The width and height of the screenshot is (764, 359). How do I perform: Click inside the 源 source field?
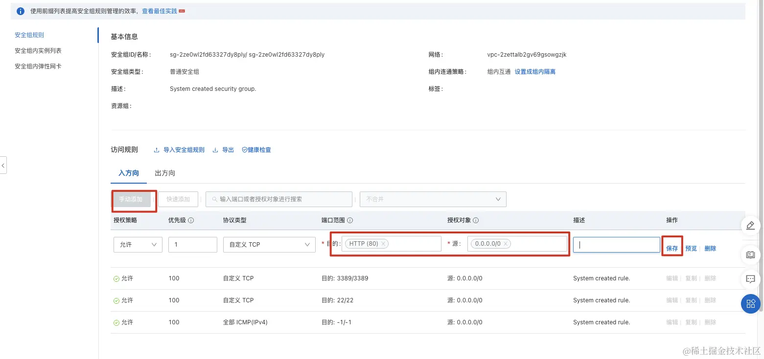pyautogui.click(x=517, y=244)
